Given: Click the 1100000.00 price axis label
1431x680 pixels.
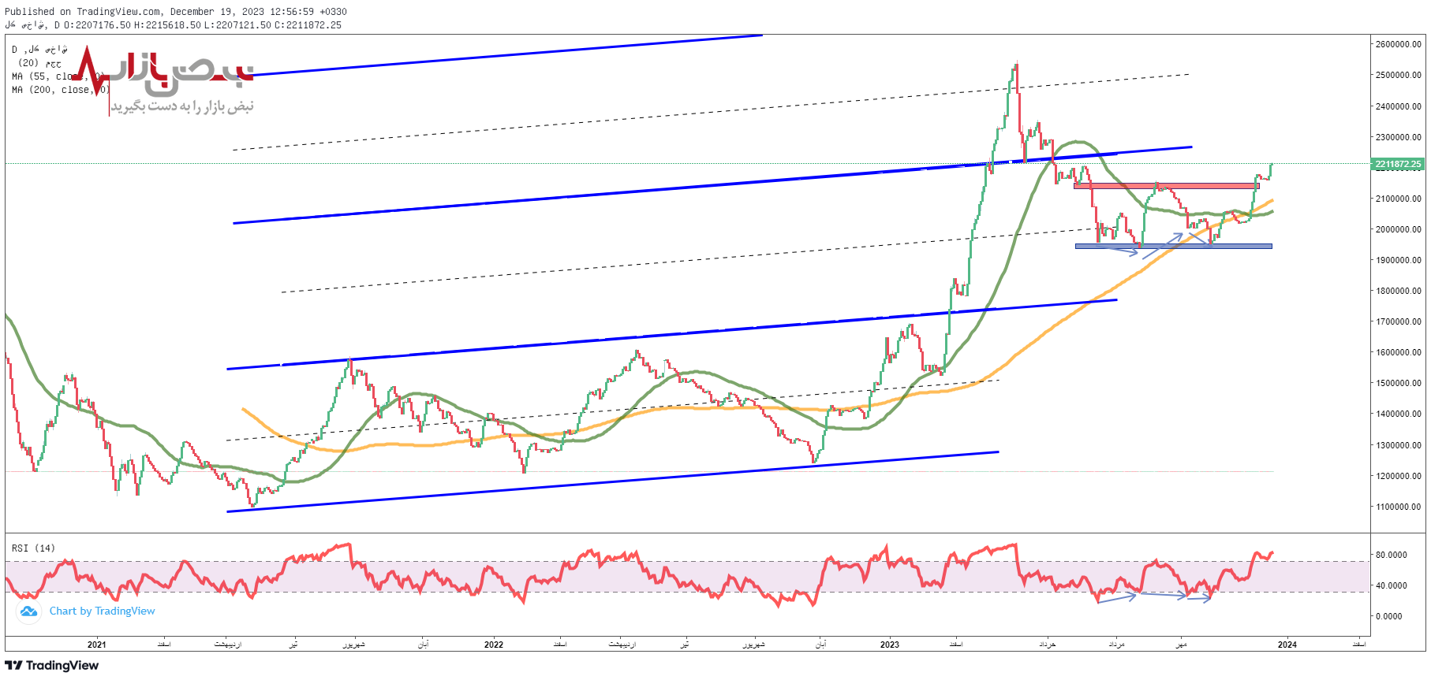Looking at the screenshot, I should pyautogui.click(x=1398, y=507).
